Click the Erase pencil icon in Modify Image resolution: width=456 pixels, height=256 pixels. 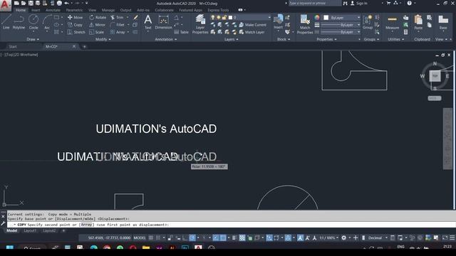tap(135, 17)
